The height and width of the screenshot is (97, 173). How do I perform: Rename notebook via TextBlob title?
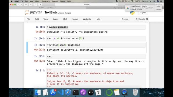51,13
